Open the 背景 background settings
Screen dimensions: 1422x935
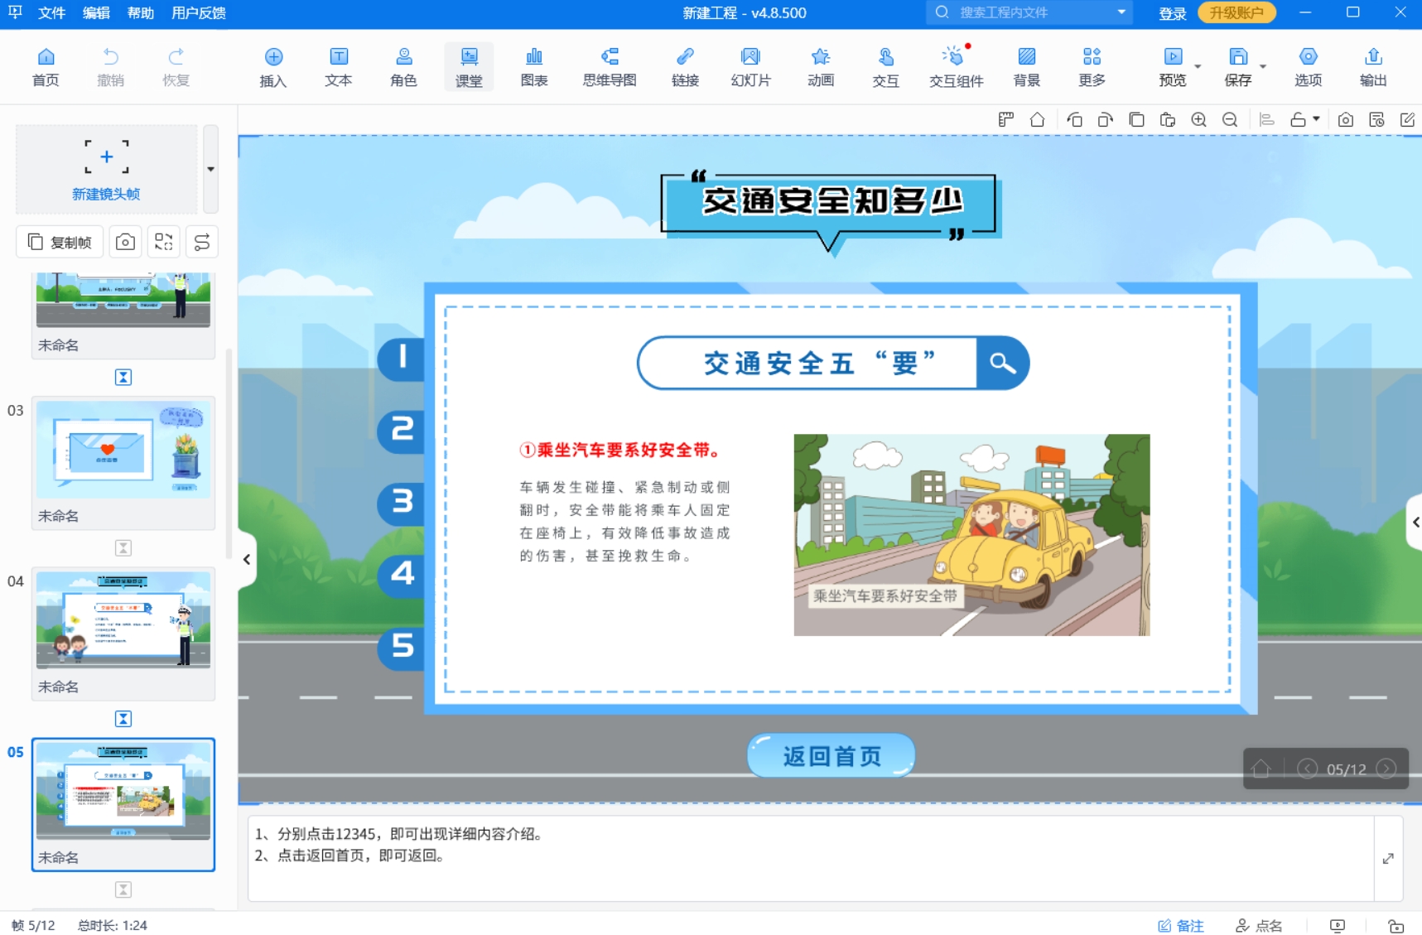pos(1026,66)
